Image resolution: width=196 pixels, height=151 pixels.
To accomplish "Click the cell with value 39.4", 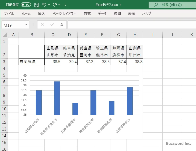I will [69, 62].
